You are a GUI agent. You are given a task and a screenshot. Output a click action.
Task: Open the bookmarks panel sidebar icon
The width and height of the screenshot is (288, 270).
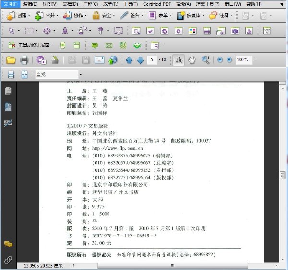[8, 107]
